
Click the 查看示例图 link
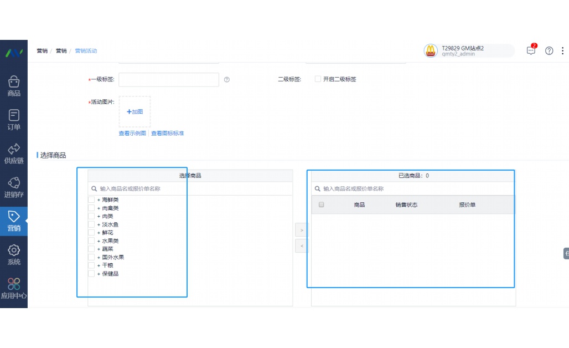pyautogui.click(x=132, y=133)
